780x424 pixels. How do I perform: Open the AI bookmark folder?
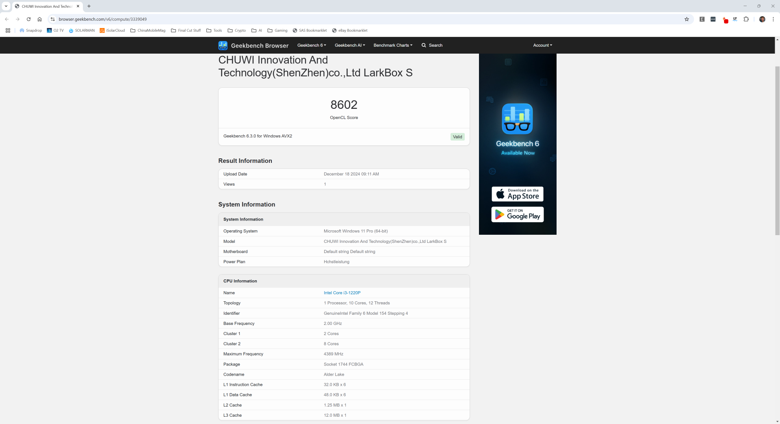pyautogui.click(x=257, y=30)
